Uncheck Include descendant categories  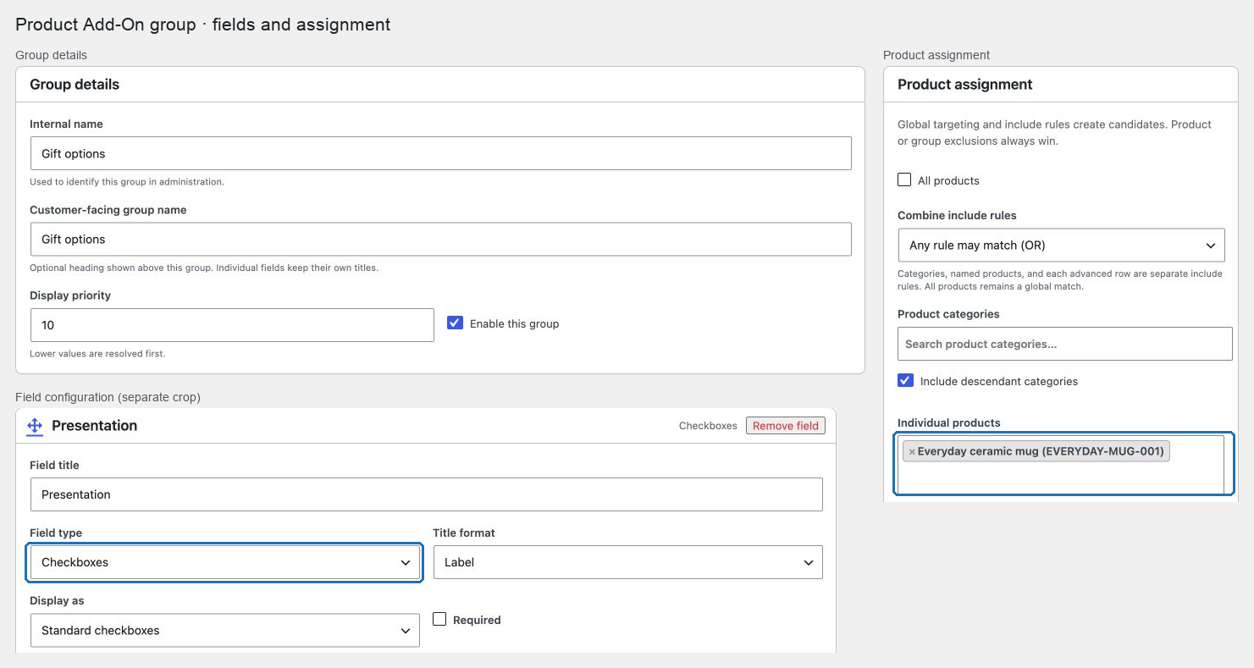[x=905, y=380]
